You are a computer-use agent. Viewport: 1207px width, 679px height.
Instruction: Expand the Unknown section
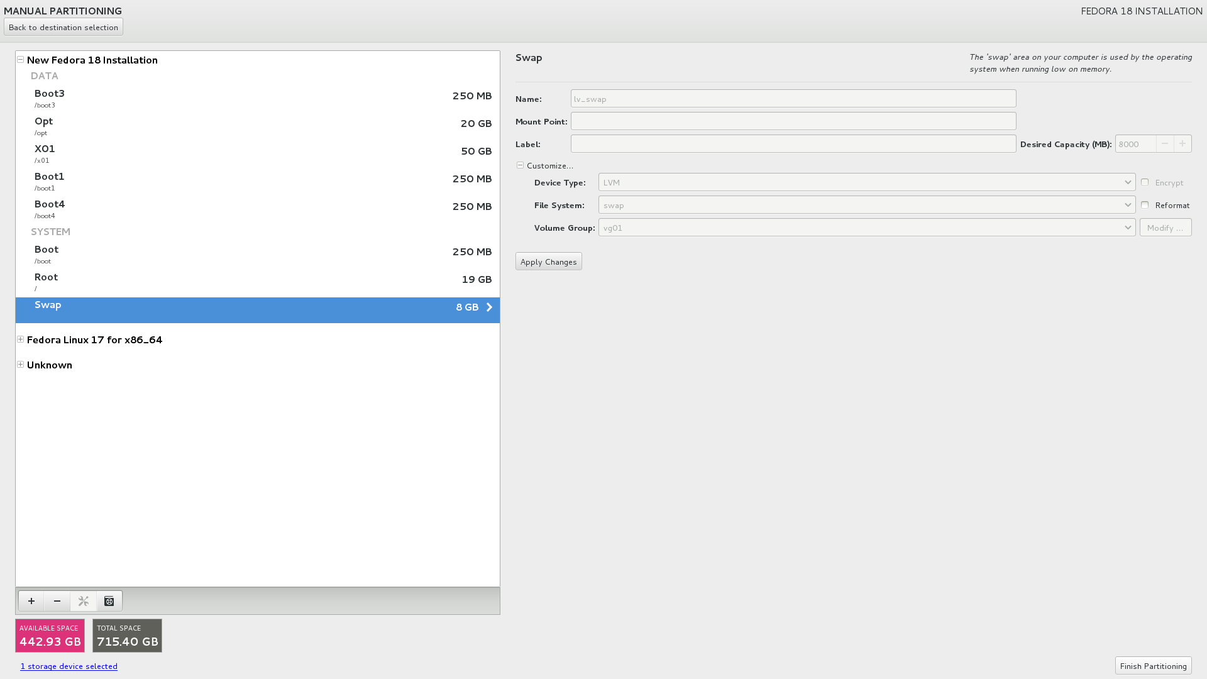pyautogui.click(x=21, y=365)
